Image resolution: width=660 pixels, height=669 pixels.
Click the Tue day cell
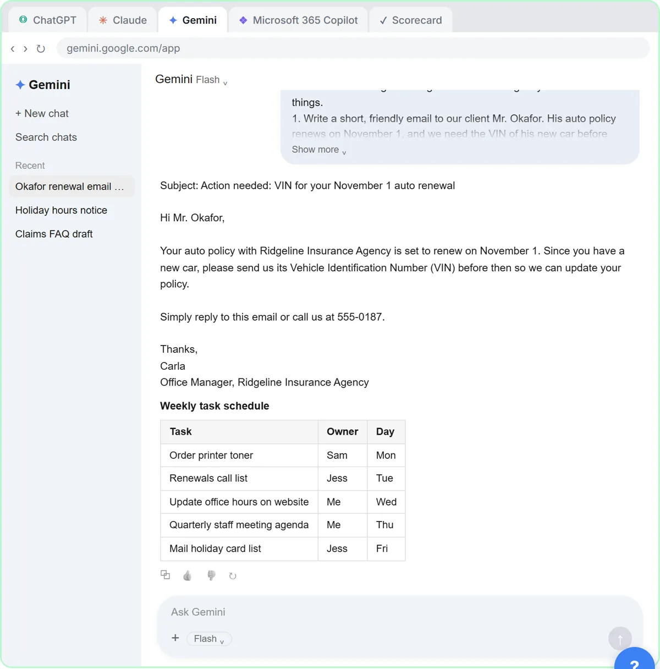coord(386,479)
